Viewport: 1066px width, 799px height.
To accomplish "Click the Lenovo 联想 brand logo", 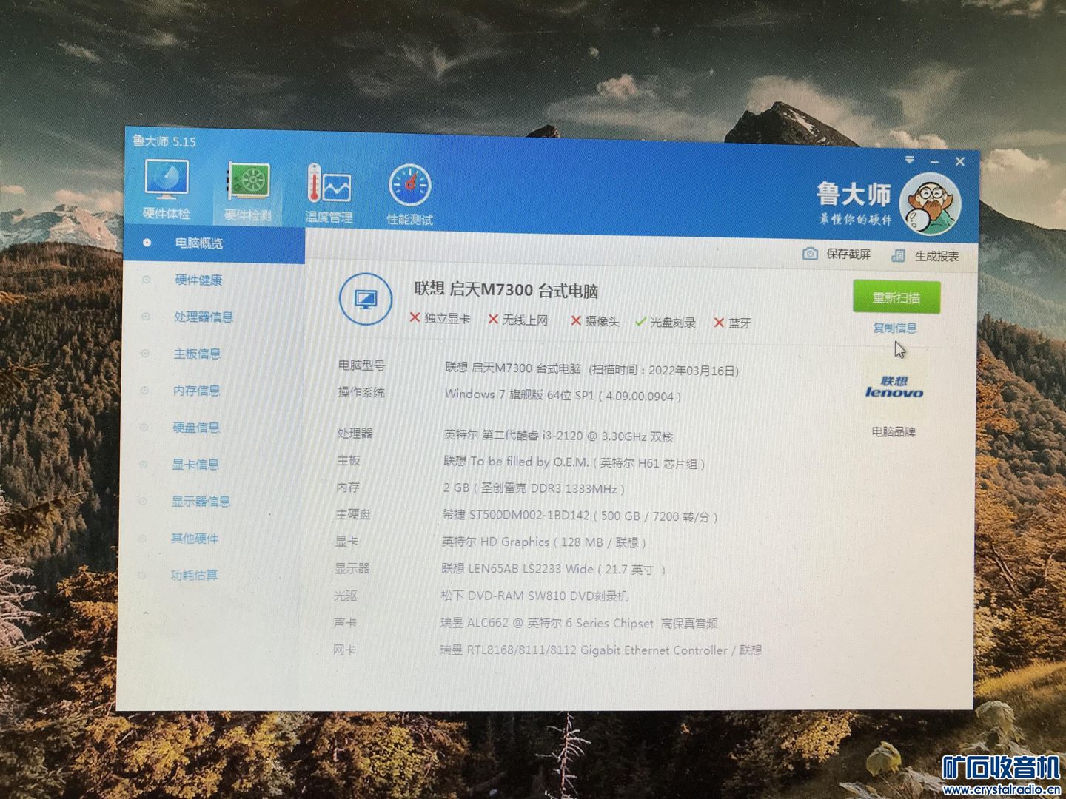I will point(894,387).
